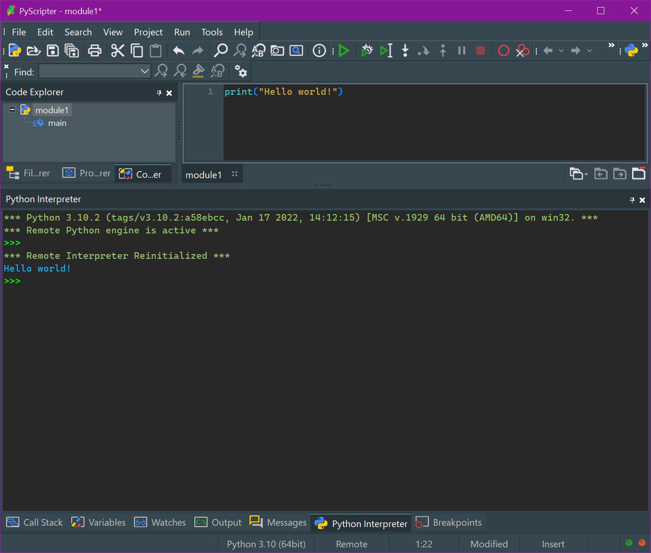Close the Find toolbar

point(6,67)
